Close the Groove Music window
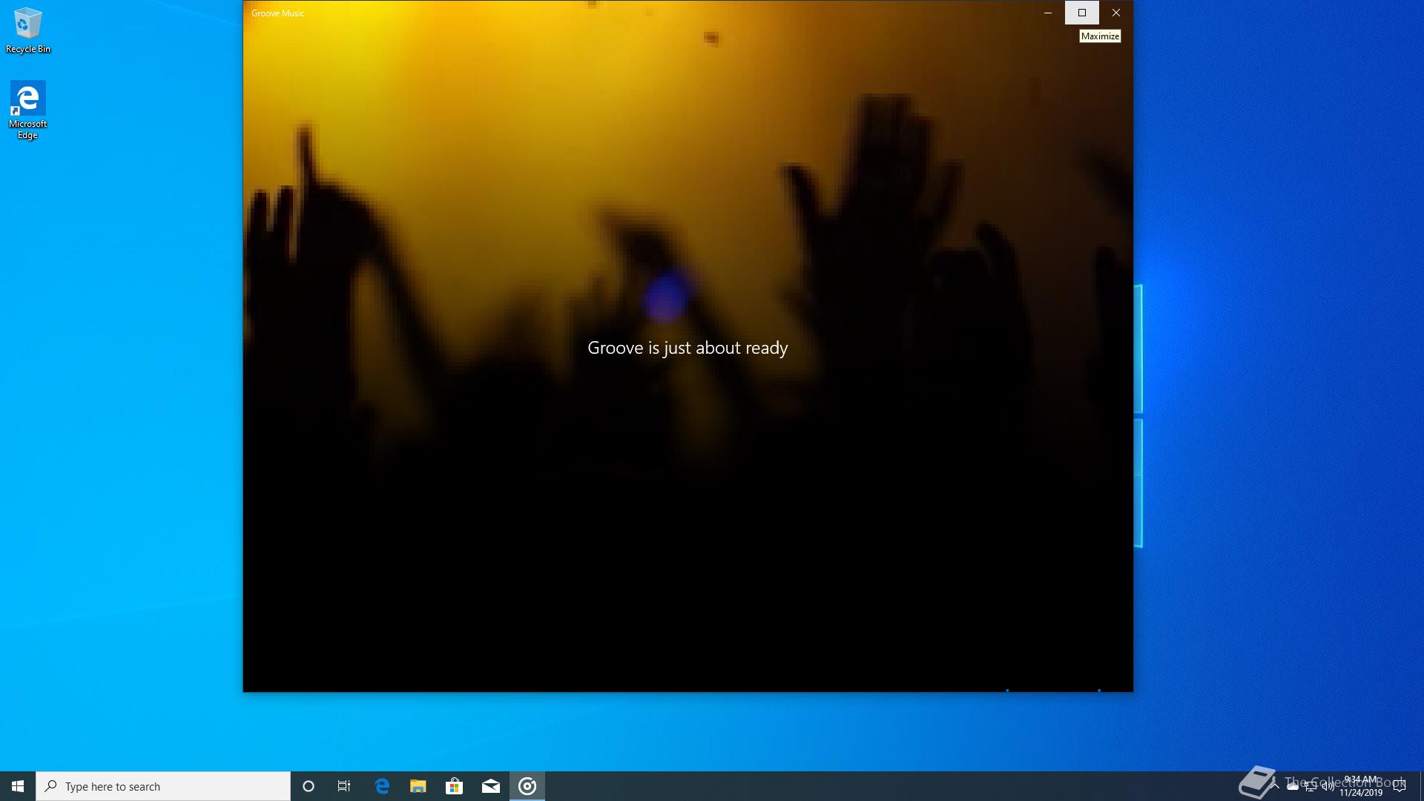The image size is (1424, 801). pyautogui.click(x=1116, y=13)
